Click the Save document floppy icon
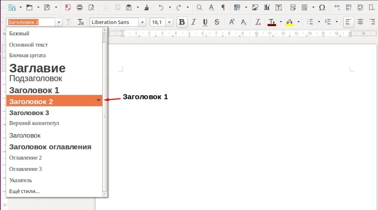378x210 pixels. click(47, 7)
